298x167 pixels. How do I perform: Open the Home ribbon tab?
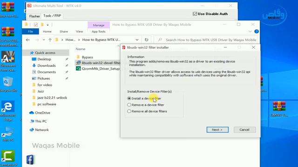click(x=47, y=32)
